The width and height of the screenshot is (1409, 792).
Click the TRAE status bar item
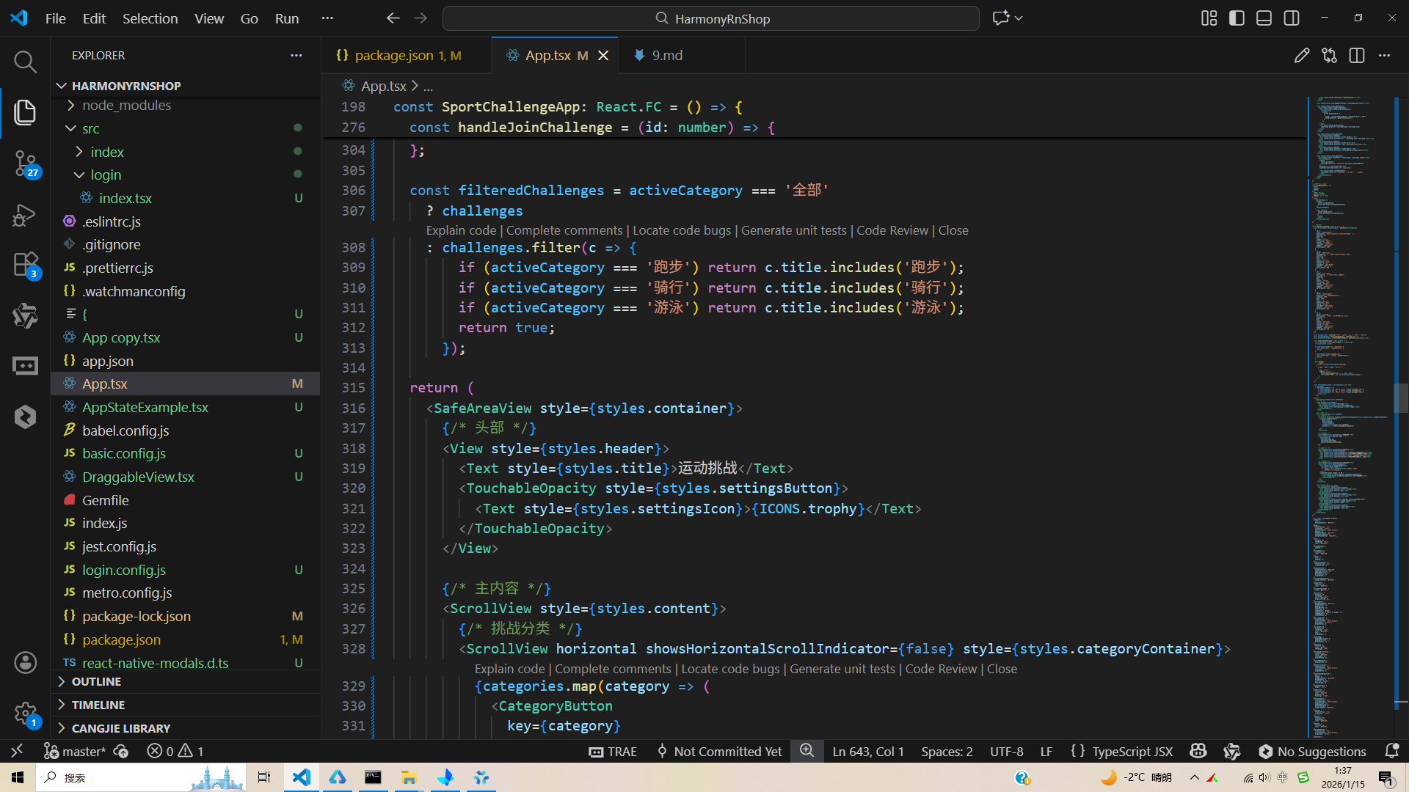click(613, 751)
